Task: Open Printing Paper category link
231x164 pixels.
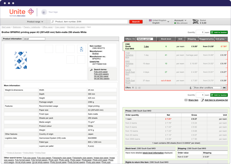Action: tap(40, 153)
